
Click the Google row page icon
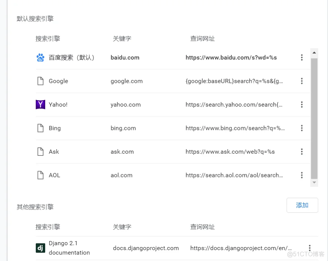40,81
